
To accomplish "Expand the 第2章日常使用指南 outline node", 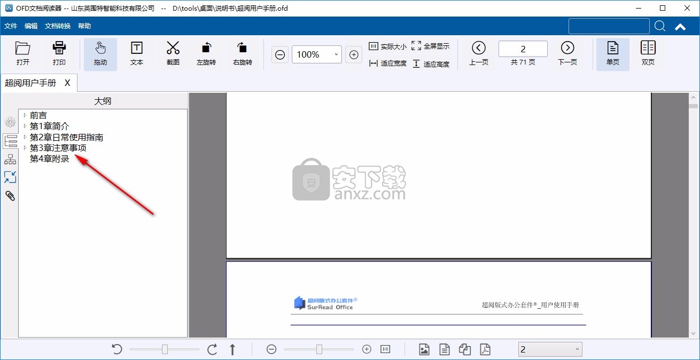I will pyautogui.click(x=25, y=137).
